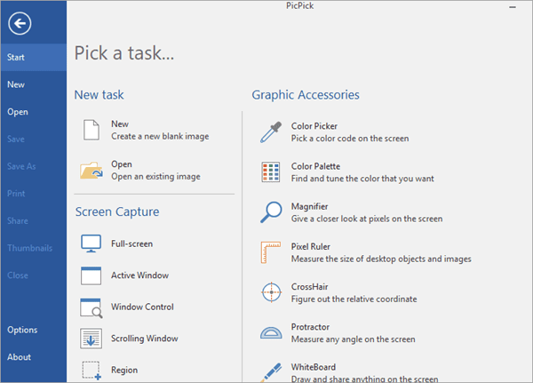
Task: Select Thumbnails in the sidebar
Action: point(34,248)
